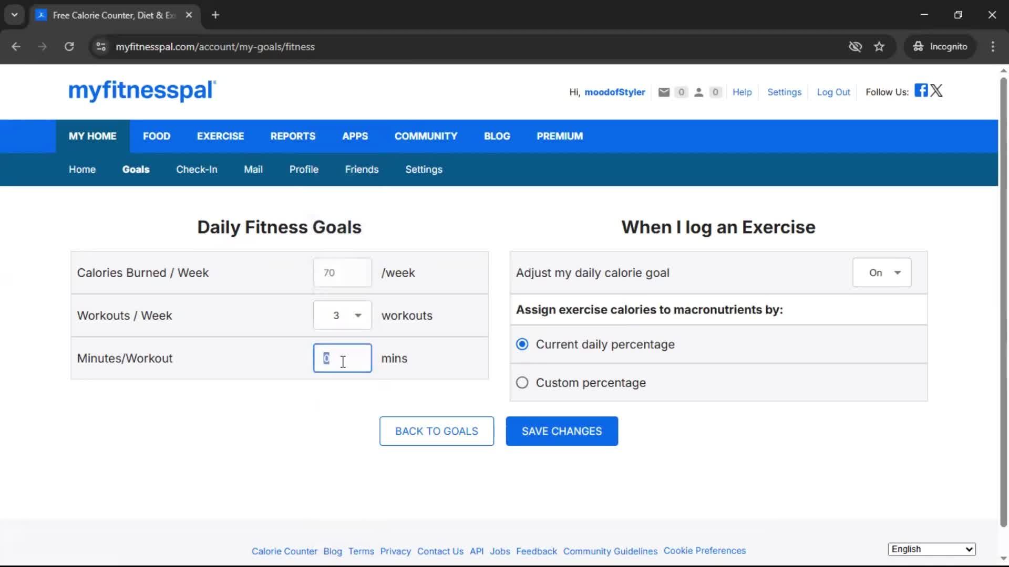
Task: Open the Community Guidelines footer link
Action: [x=610, y=551]
